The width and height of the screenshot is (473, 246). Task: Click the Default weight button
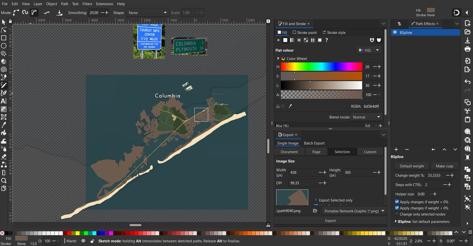point(412,166)
